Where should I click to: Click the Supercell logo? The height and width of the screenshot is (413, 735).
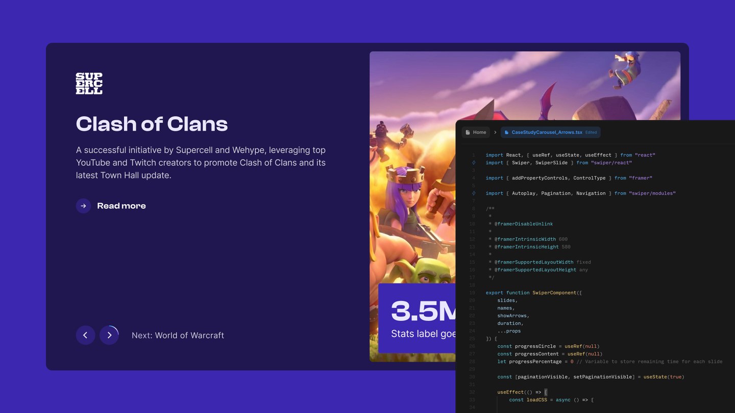pos(89,84)
